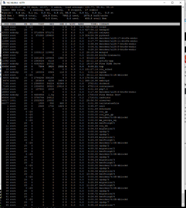Viewport: 186px width, 208px height.
Task: Click the cpuhp/1 process row
Action: point(91,135)
